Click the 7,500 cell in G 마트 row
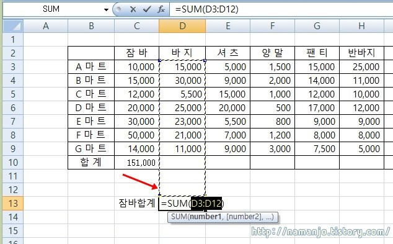 tap(317, 148)
